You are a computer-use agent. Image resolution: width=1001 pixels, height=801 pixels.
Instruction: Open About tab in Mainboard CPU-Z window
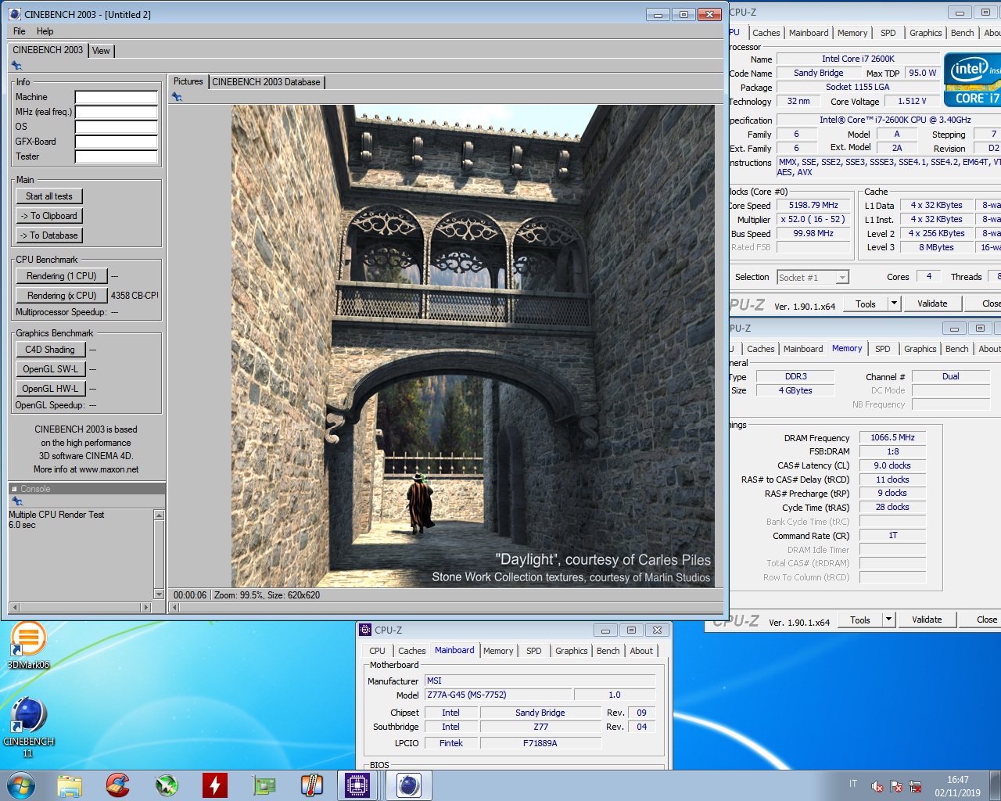pos(641,651)
